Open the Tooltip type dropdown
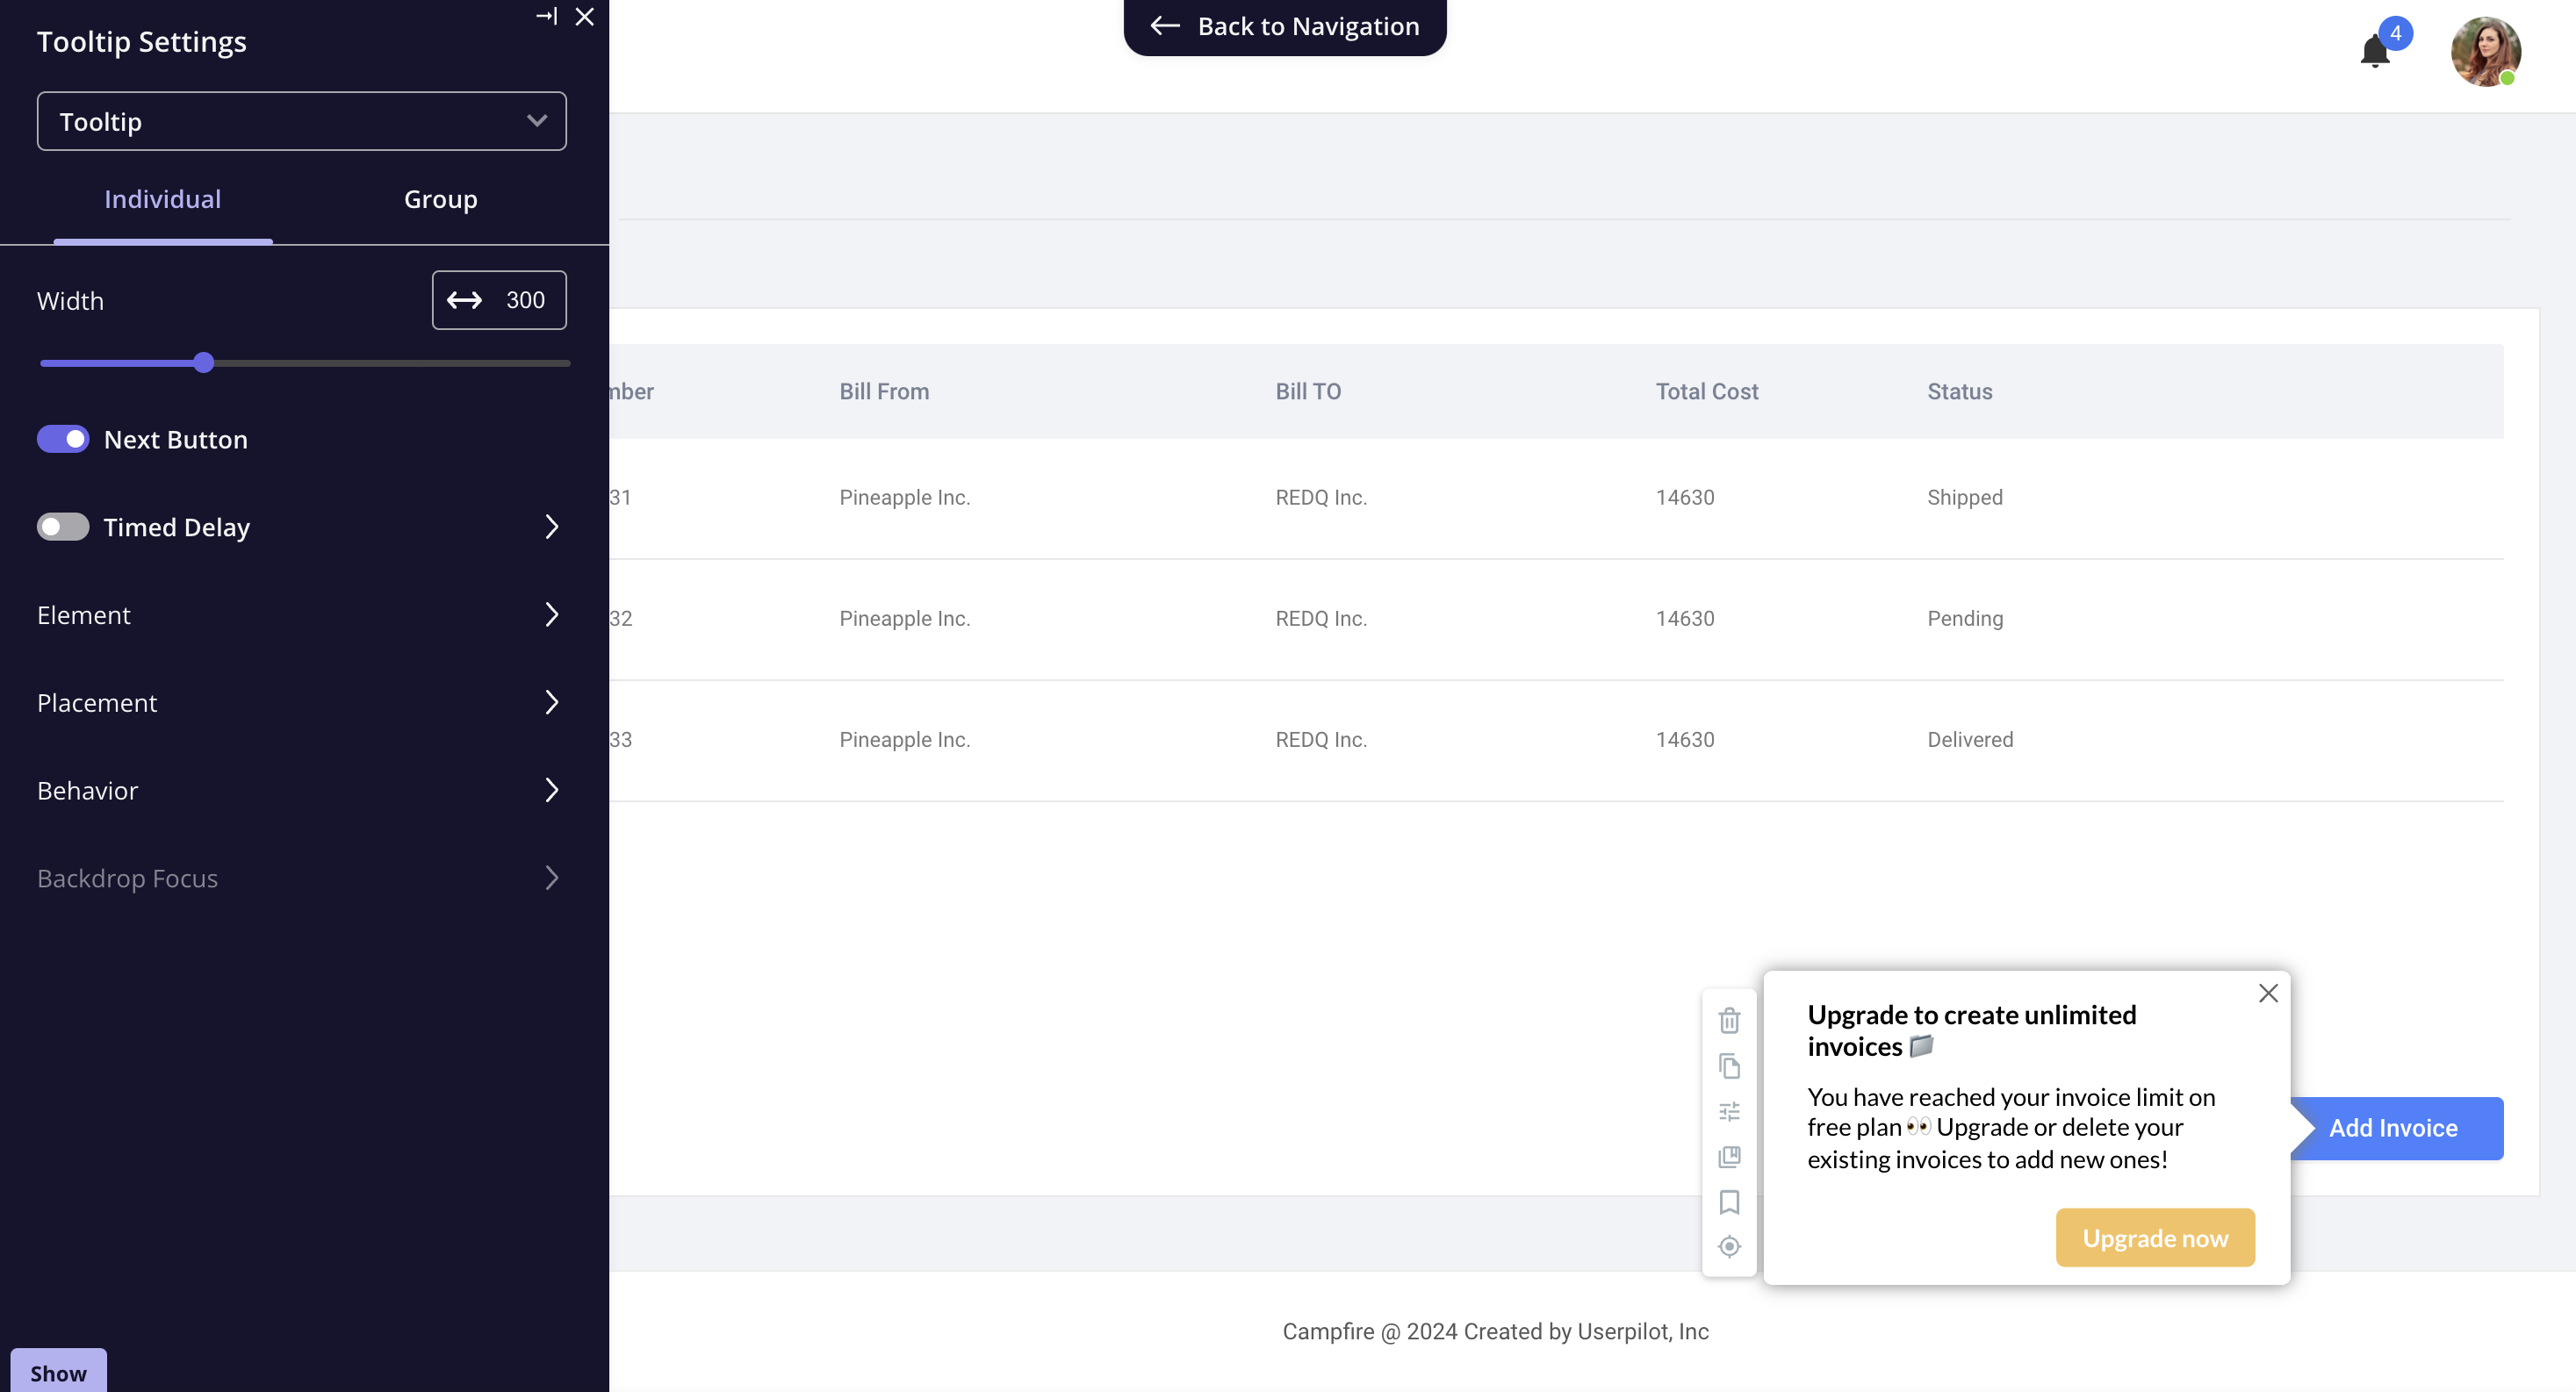 point(301,121)
